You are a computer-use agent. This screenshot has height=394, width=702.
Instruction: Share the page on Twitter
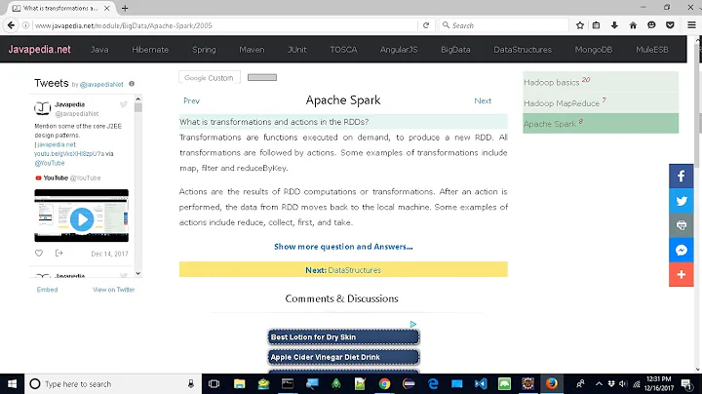[x=681, y=201]
